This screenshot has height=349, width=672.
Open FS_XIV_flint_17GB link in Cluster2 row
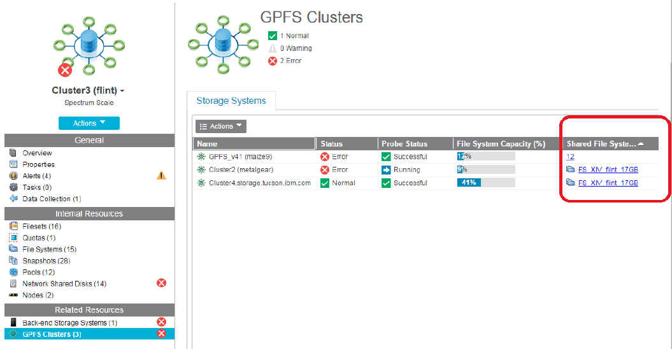point(608,169)
